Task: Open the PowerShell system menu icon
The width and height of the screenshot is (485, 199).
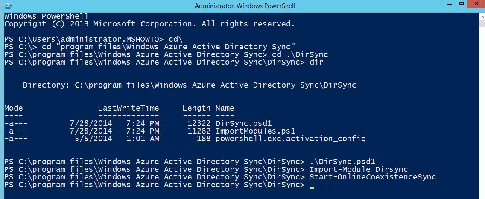Action: (x=9, y=6)
